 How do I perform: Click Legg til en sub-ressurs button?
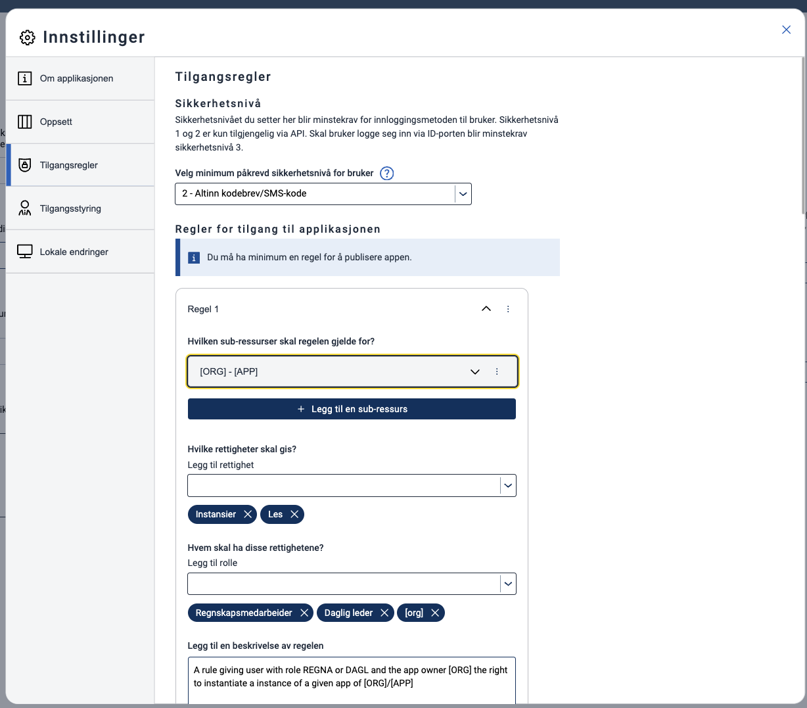point(352,409)
